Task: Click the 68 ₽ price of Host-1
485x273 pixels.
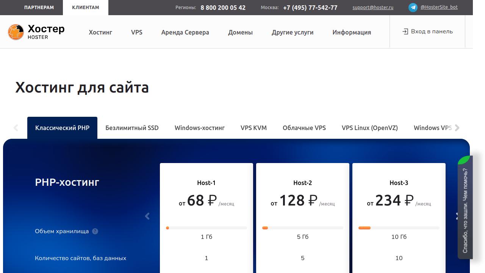Action: 202,200
